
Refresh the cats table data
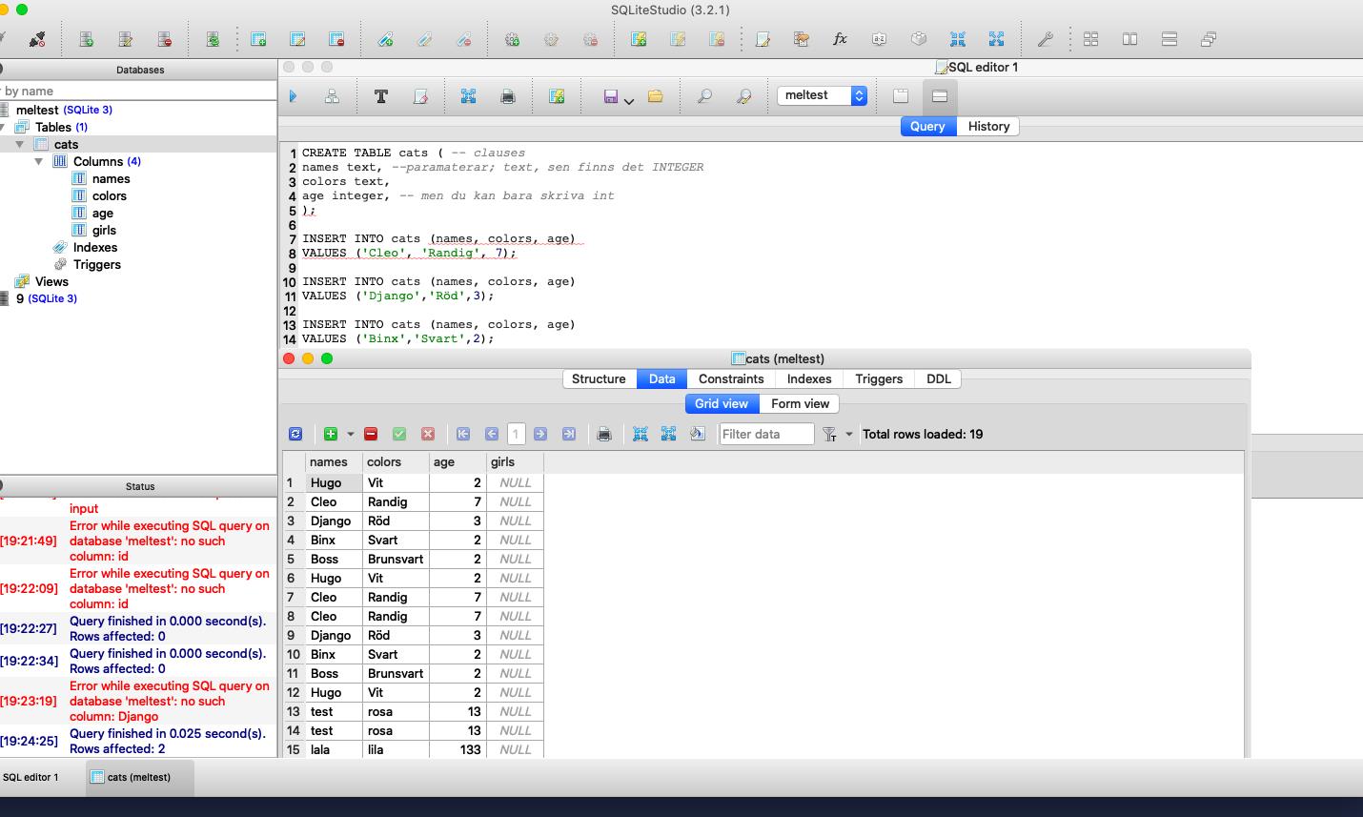[295, 434]
